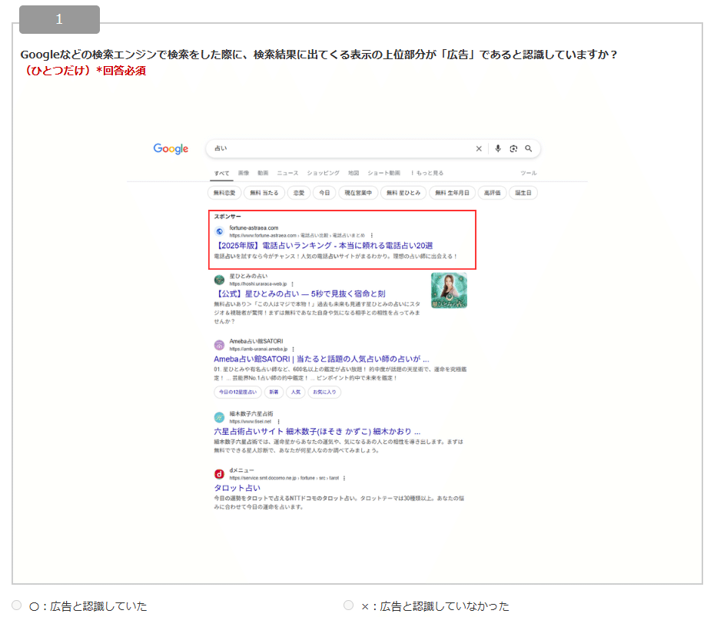
Task: Select the 無料 当たる filter chip
Action: (x=264, y=193)
